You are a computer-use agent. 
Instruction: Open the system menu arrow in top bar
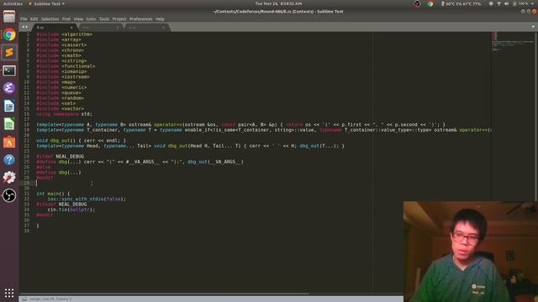tap(533, 3)
